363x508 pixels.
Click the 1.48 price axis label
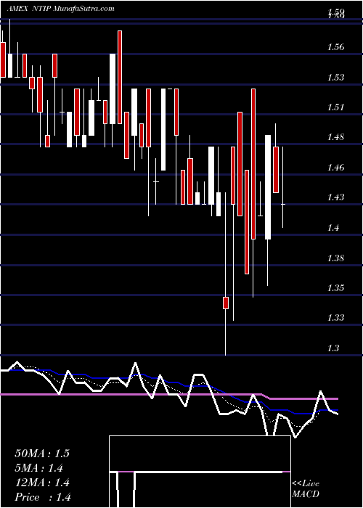click(335, 137)
